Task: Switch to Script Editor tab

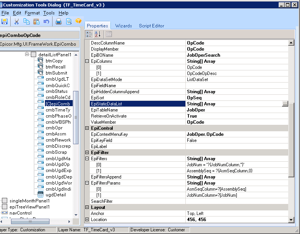Action: pyautogui.click(x=152, y=26)
